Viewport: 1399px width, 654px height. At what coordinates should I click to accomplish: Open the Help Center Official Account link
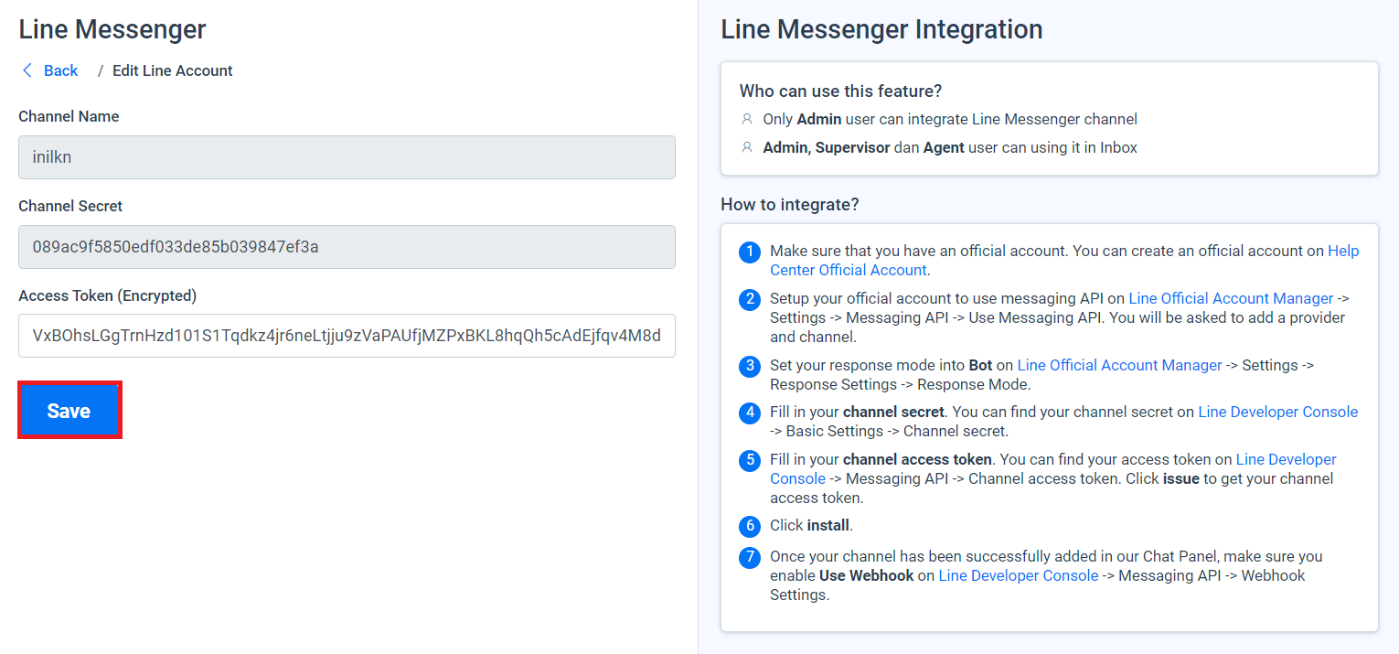848,270
